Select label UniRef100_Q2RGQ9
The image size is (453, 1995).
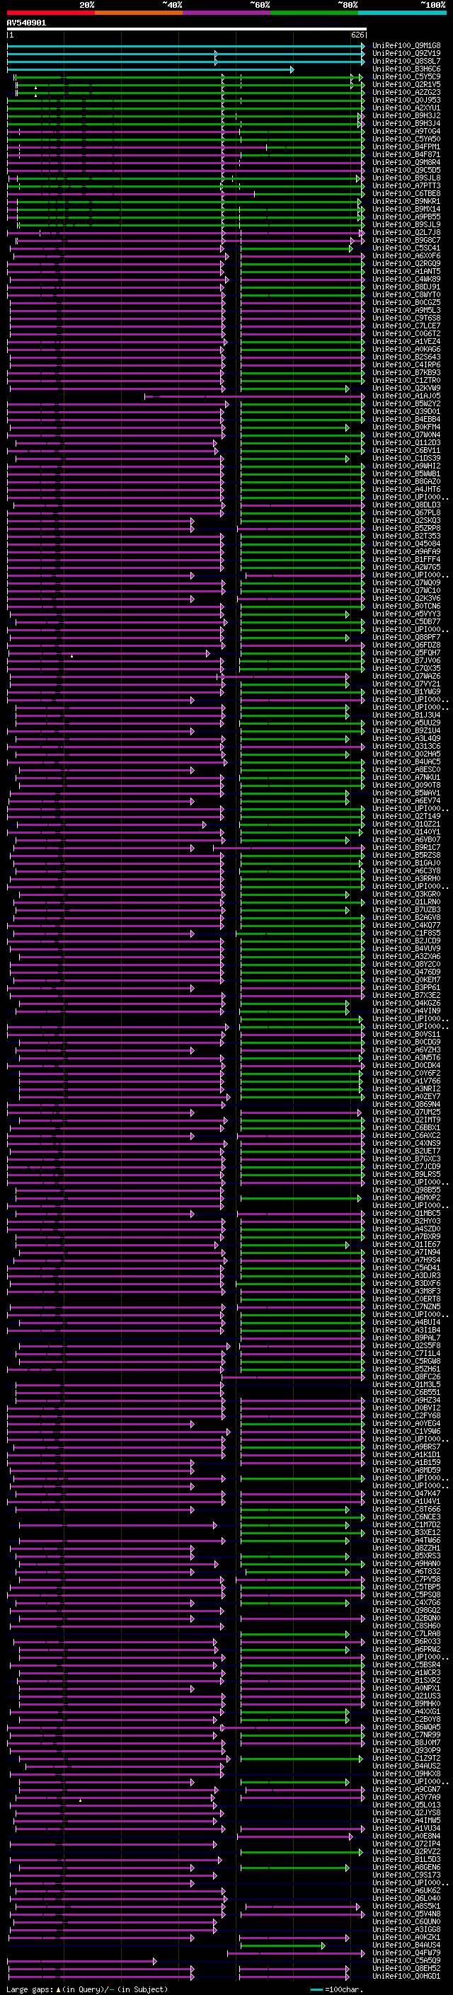click(x=406, y=263)
